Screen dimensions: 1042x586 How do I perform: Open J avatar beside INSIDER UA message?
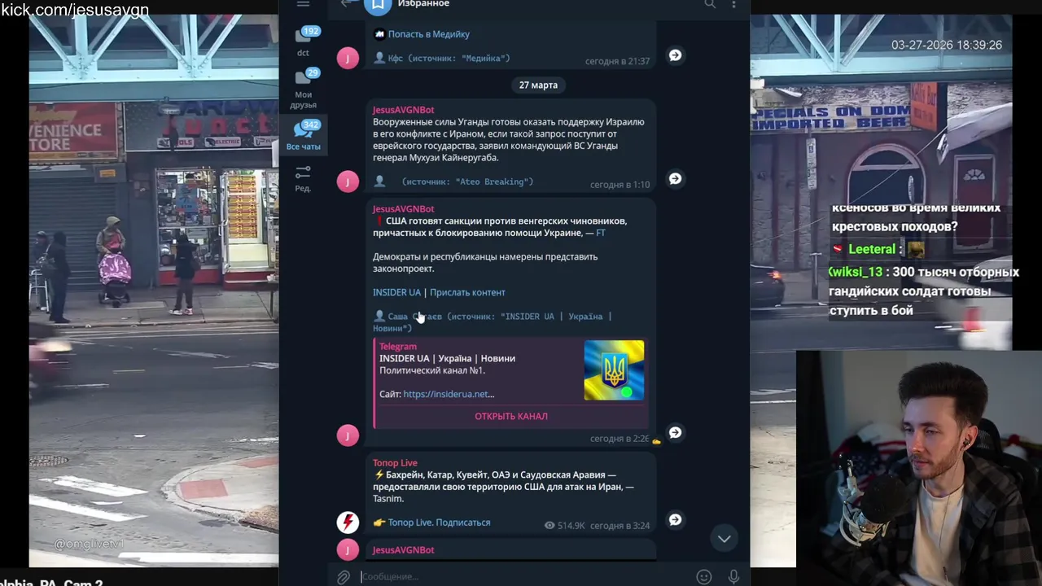click(348, 435)
